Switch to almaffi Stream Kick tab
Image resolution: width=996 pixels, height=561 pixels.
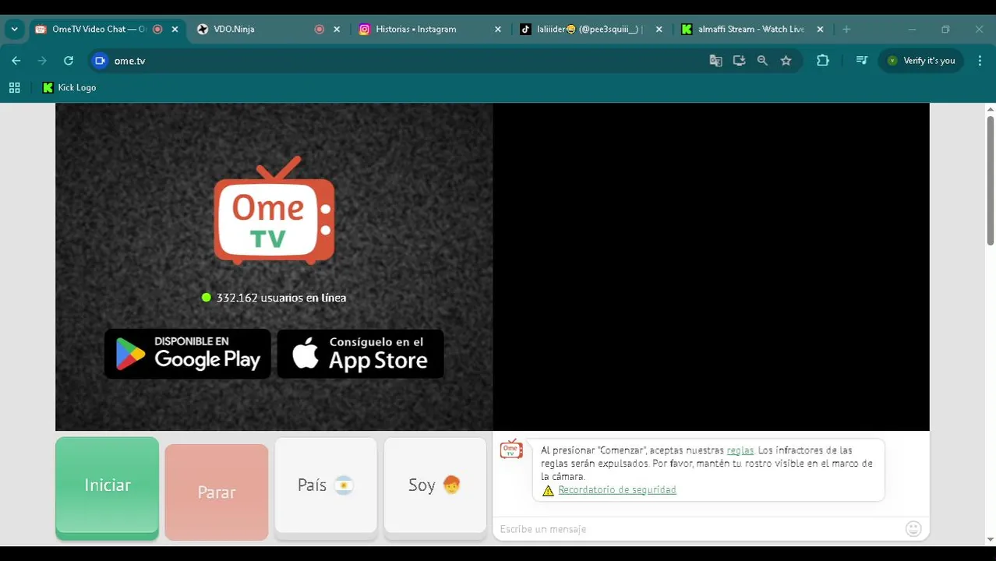pos(751,29)
